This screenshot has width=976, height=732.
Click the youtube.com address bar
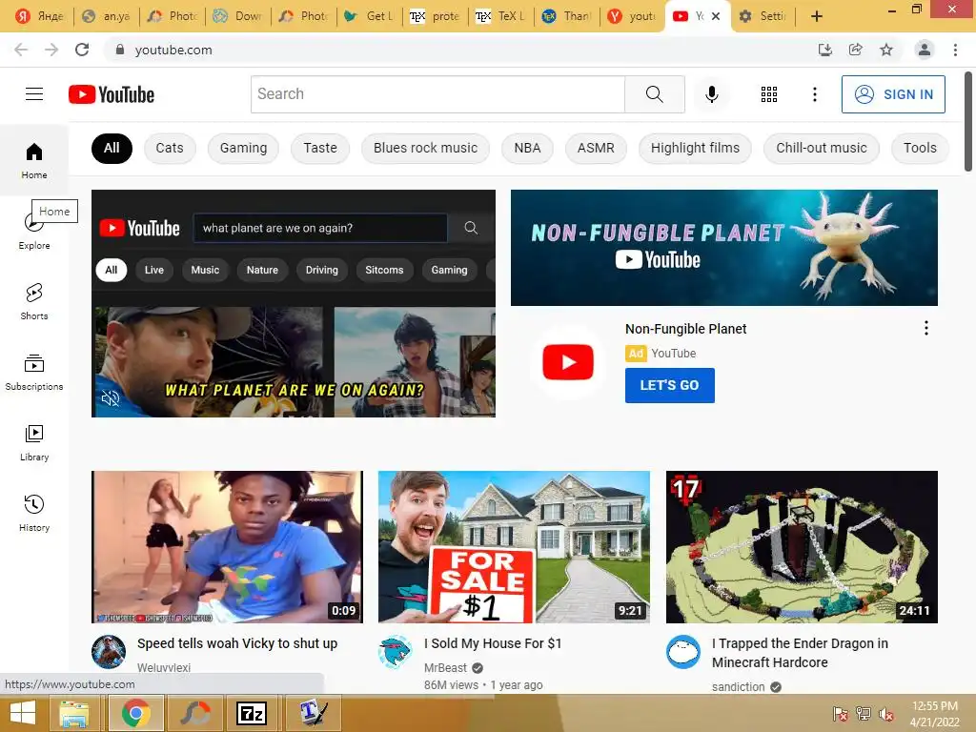tap(460, 50)
